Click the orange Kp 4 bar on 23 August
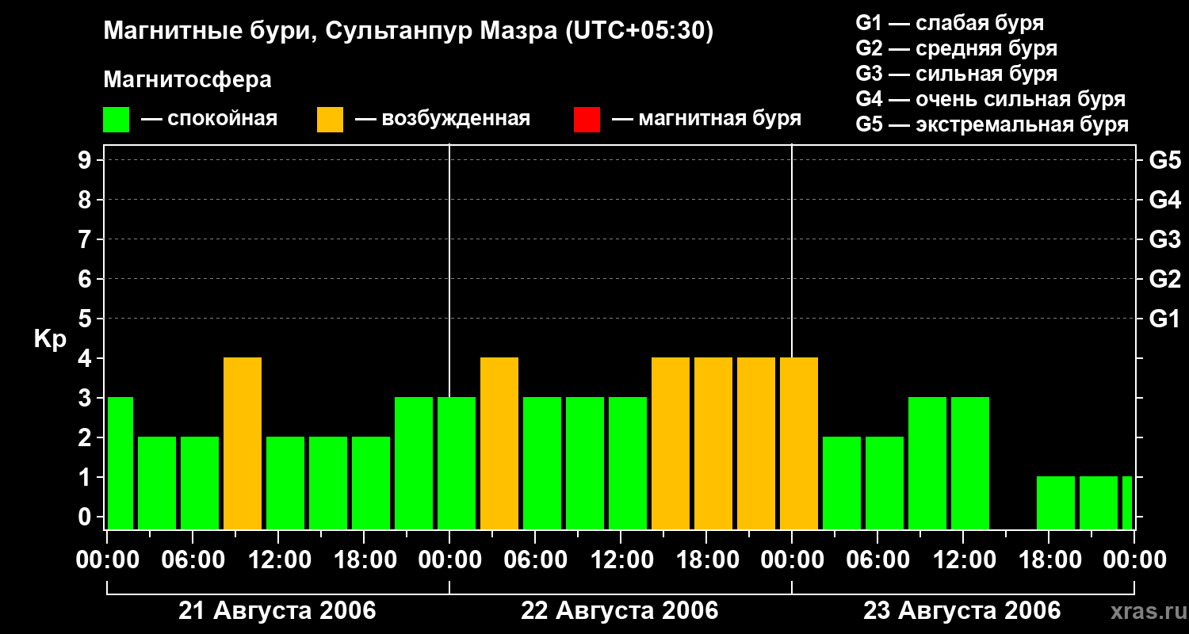This screenshot has height=634, width=1189. coord(799,444)
